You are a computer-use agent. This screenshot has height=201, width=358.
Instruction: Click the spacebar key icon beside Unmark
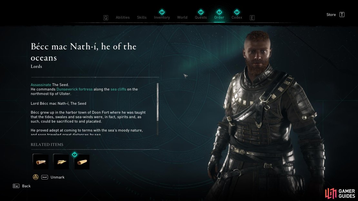point(45,177)
